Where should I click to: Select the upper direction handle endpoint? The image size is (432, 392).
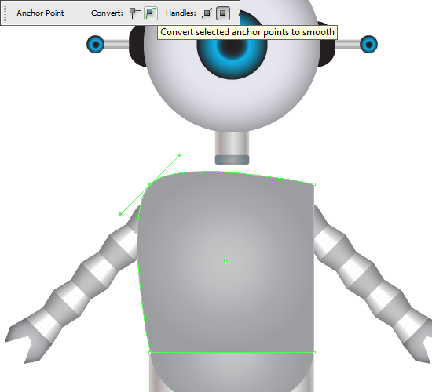tap(179, 155)
